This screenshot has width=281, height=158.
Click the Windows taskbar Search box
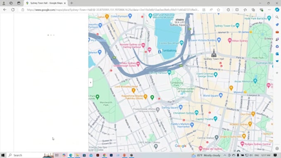click(x=25, y=155)
